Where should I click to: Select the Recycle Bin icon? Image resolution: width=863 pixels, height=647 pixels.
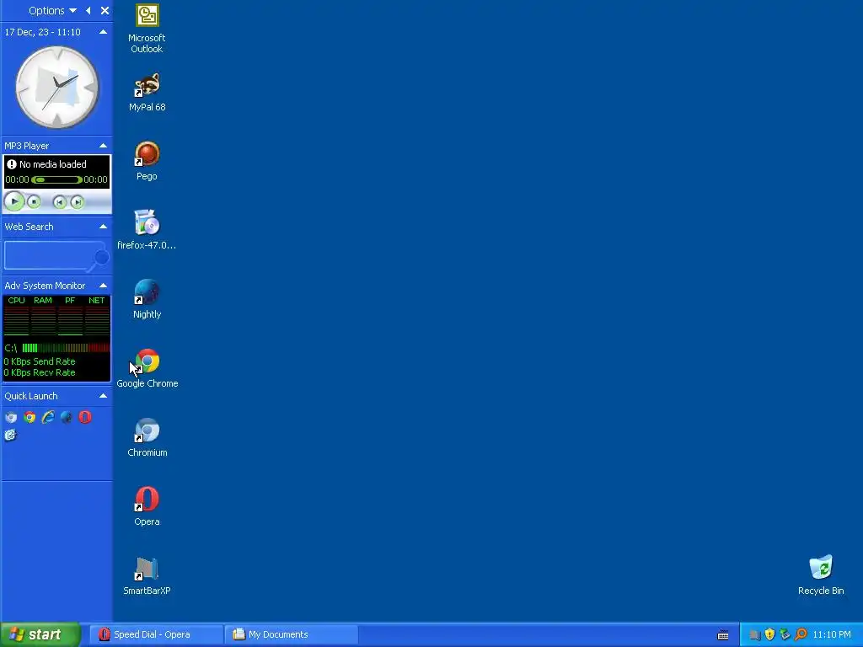pos(821,575)
